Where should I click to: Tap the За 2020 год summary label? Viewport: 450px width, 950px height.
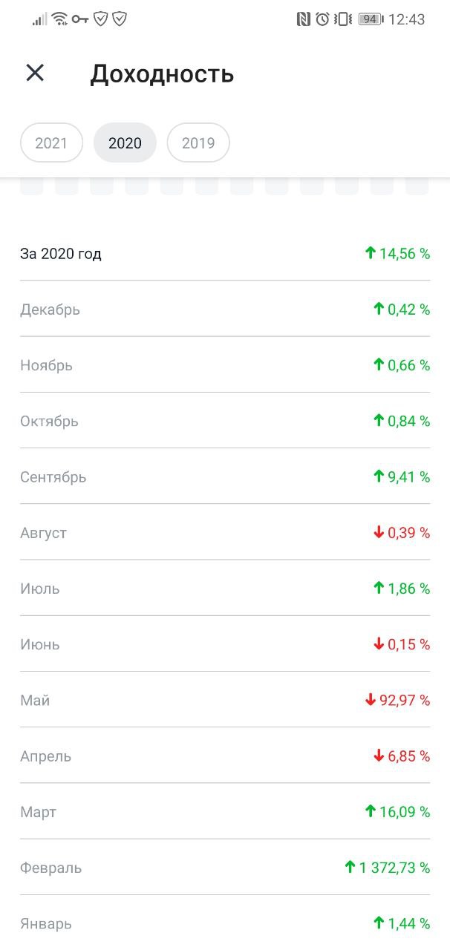point(61,254)
